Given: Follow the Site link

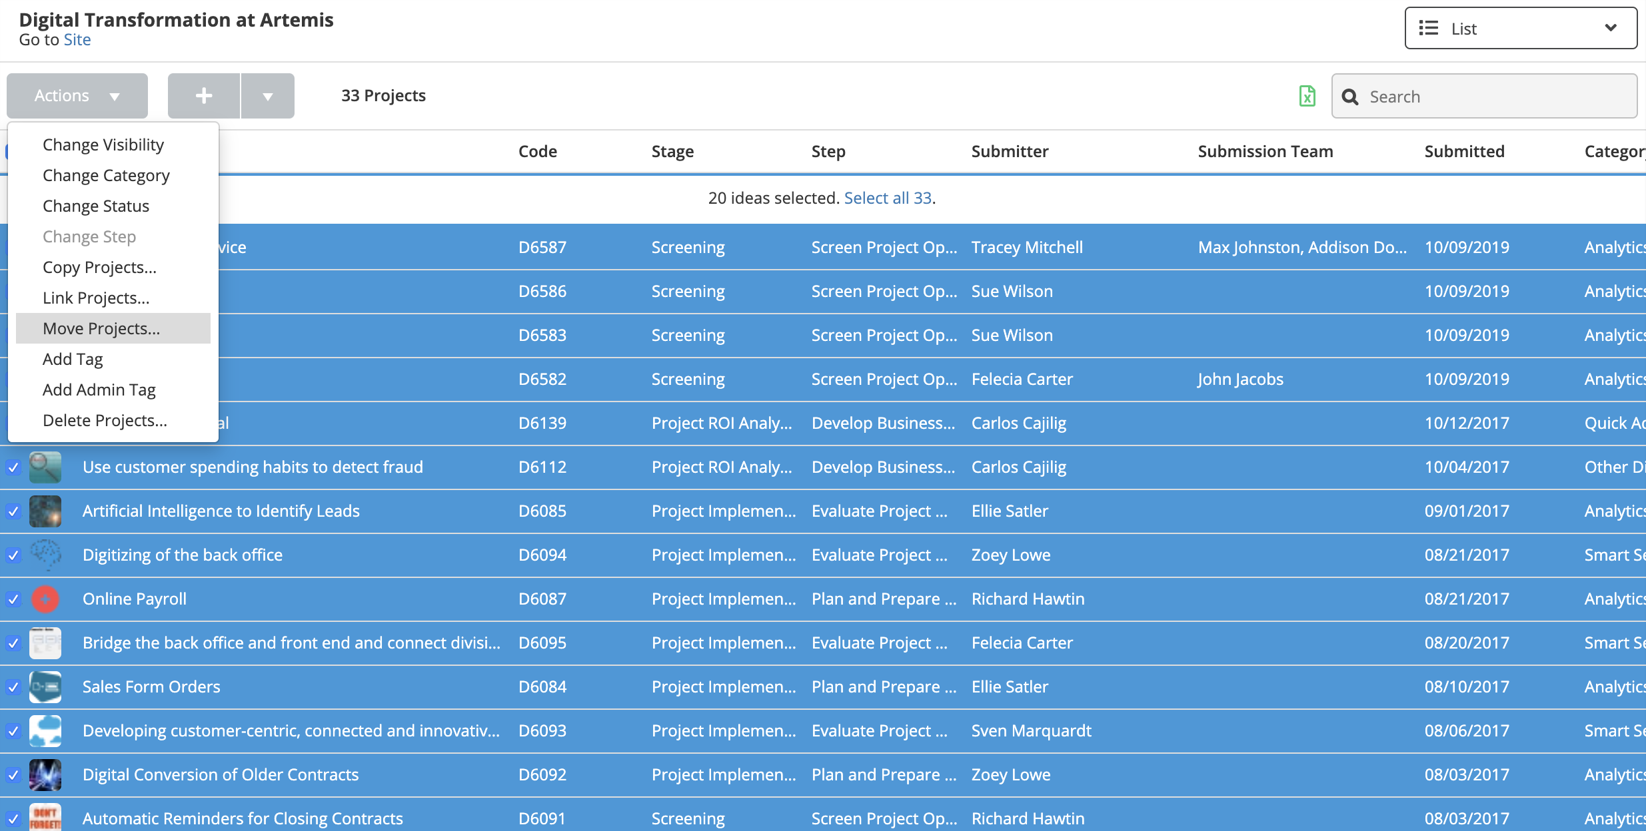Looking at the screenshot, I should (77, 40).
